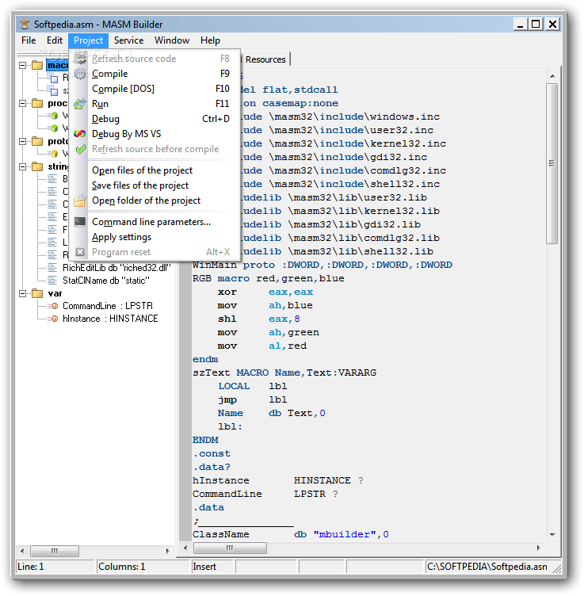Select Open files of the project
This screenshot has height=596, width=584.
coord(155,170)
